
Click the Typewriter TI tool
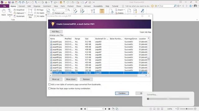tap(93, 11)
